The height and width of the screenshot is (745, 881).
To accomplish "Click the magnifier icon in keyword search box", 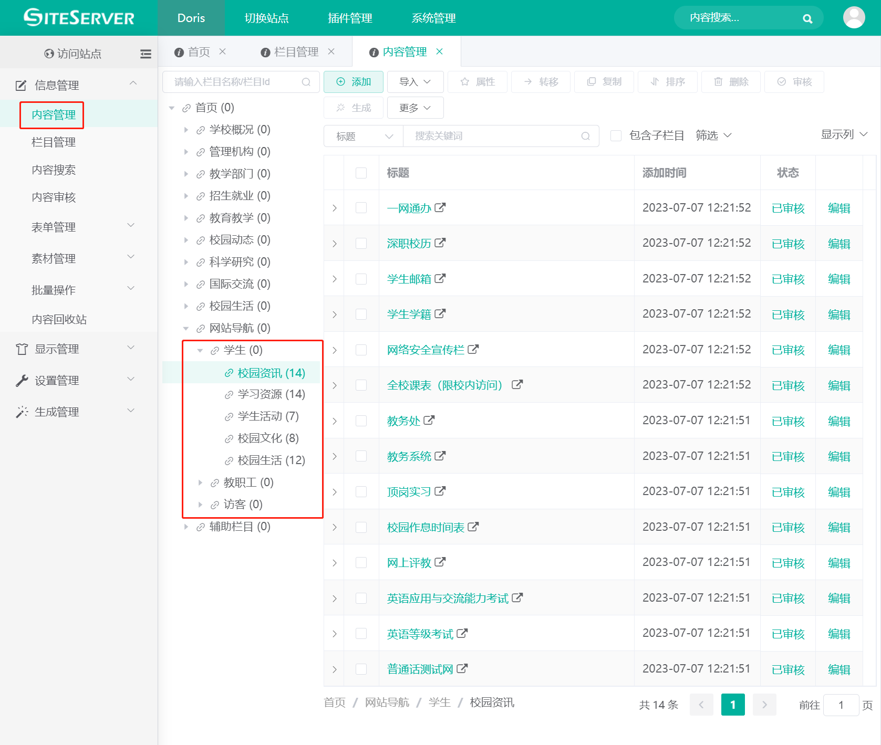I will [x=585, y=136].
